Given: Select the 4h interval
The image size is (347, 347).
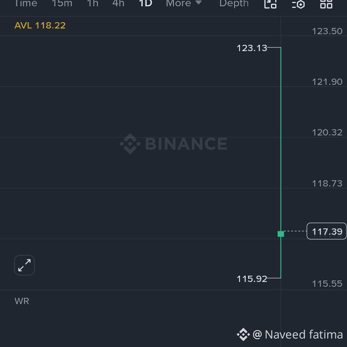Looking at the screenshot, I should tap(118, 3).
